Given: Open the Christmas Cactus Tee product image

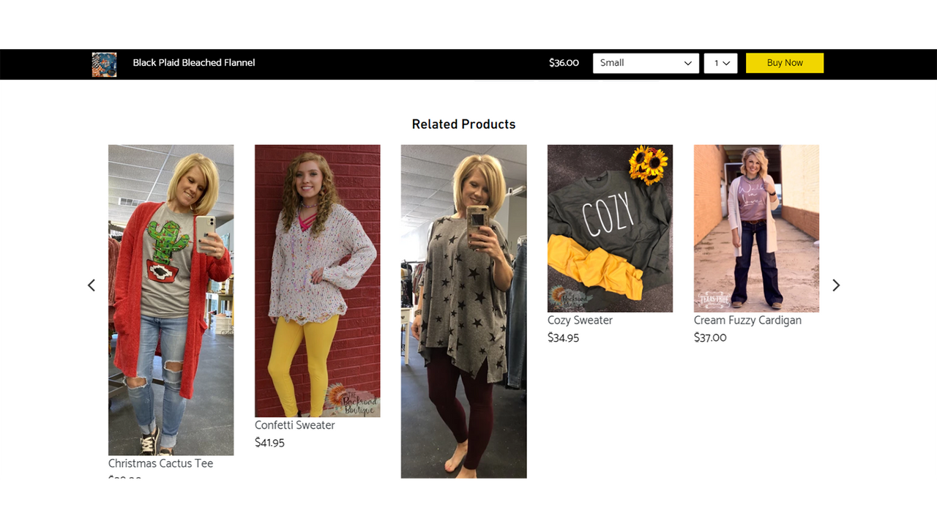Looking at the screenshot, I should click(171, 300).
